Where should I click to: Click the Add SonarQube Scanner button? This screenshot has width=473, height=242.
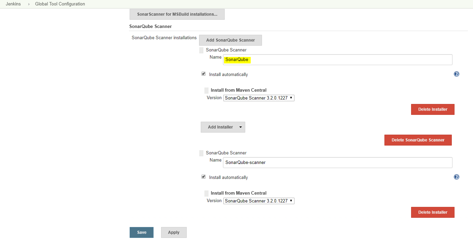tap(230, 40)
